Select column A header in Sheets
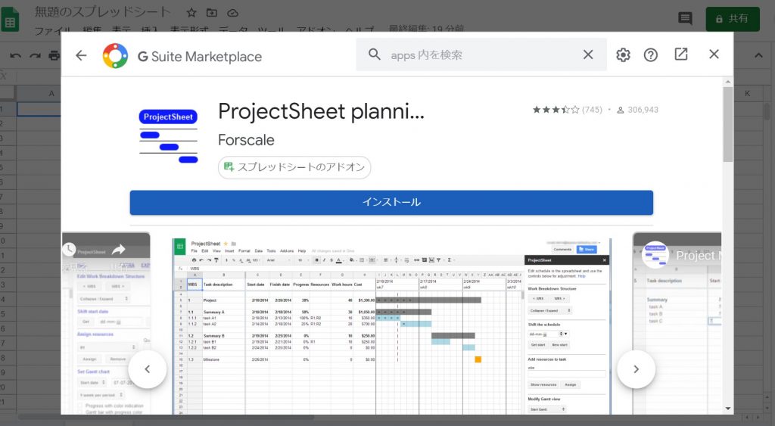The height and width of the screenshot is (426, 775). 39,93
